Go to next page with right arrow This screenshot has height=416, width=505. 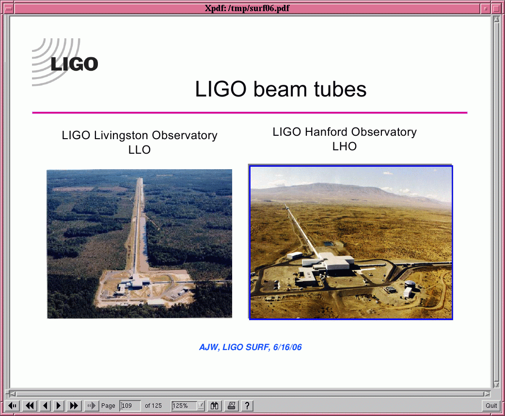[59, 406]
